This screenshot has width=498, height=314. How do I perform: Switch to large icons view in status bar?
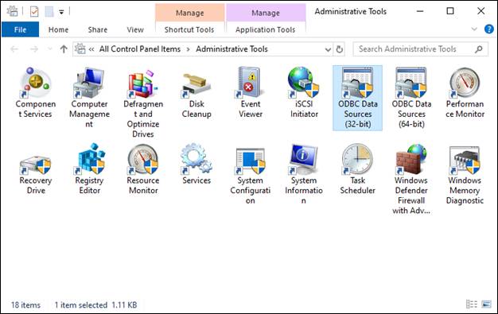click(x=486, y=304)
